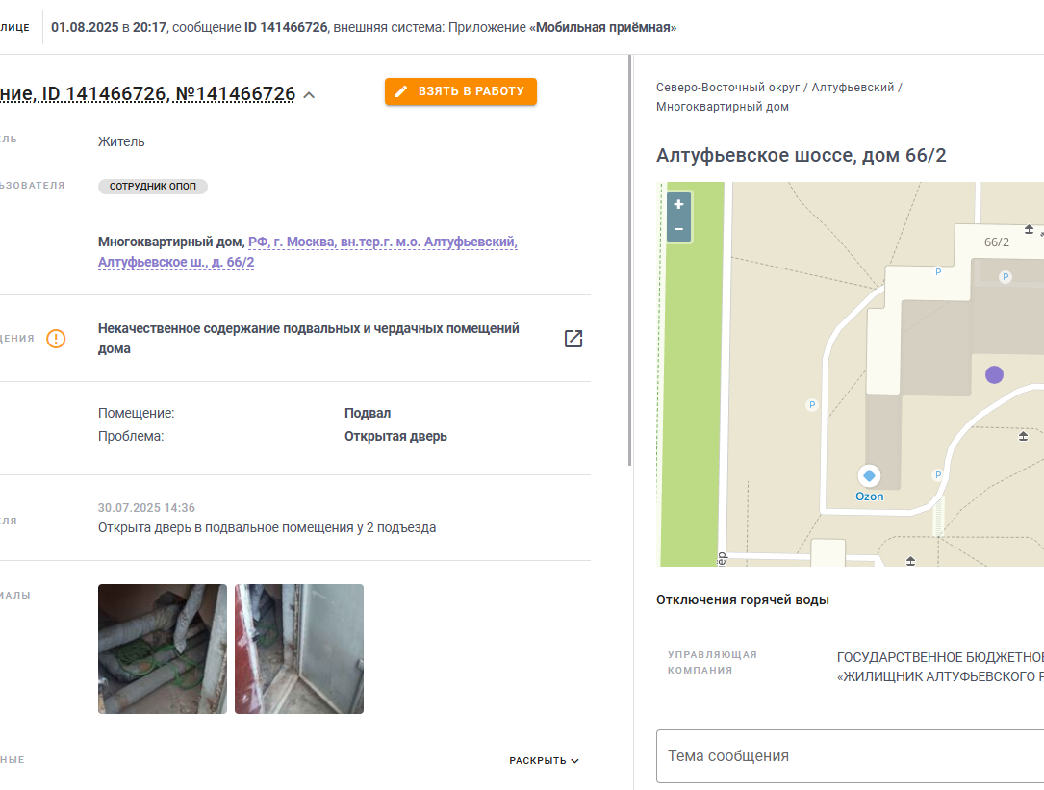This screenshot has width=1044, height=790.
Task: Click the management company name ЖИЛИЩНИК АЛТУФЬЕВСКОГО
Action: (x=940, y=676)
